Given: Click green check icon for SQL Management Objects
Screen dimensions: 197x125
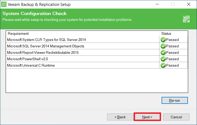Looking at the screenshot, I should [x=163, y=46].
